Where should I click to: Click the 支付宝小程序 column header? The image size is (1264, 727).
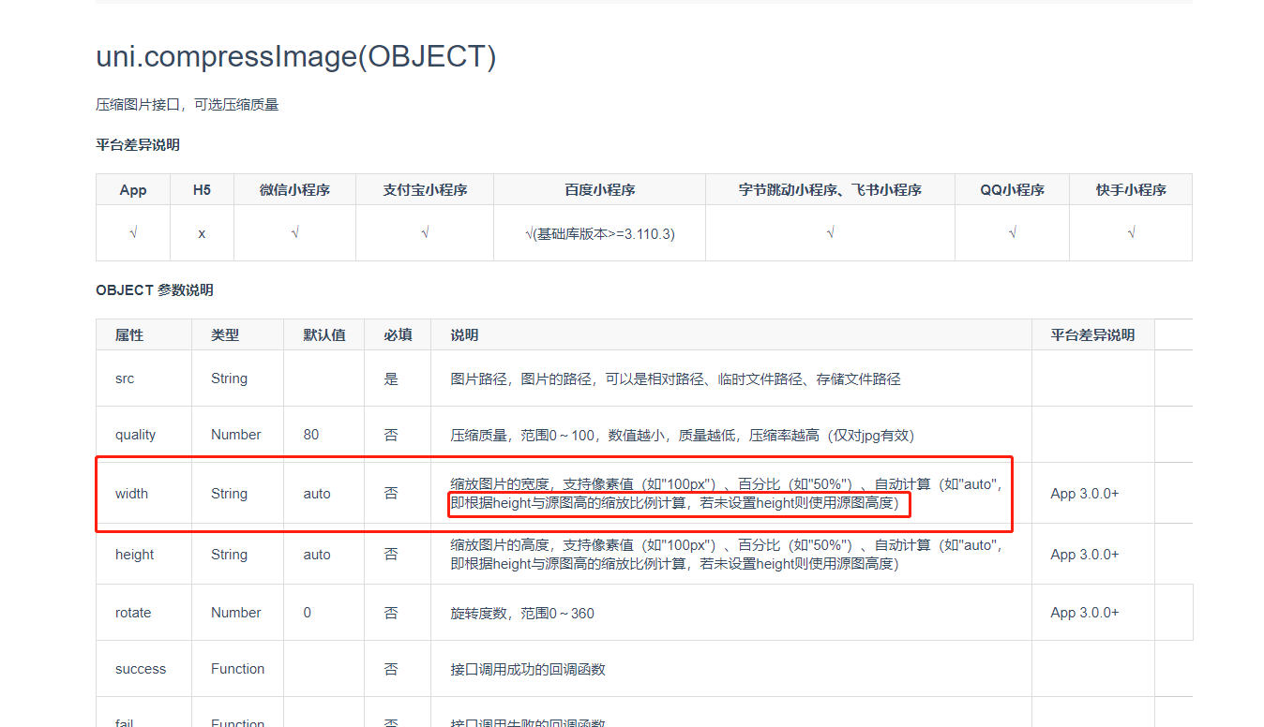click(425, 190)
